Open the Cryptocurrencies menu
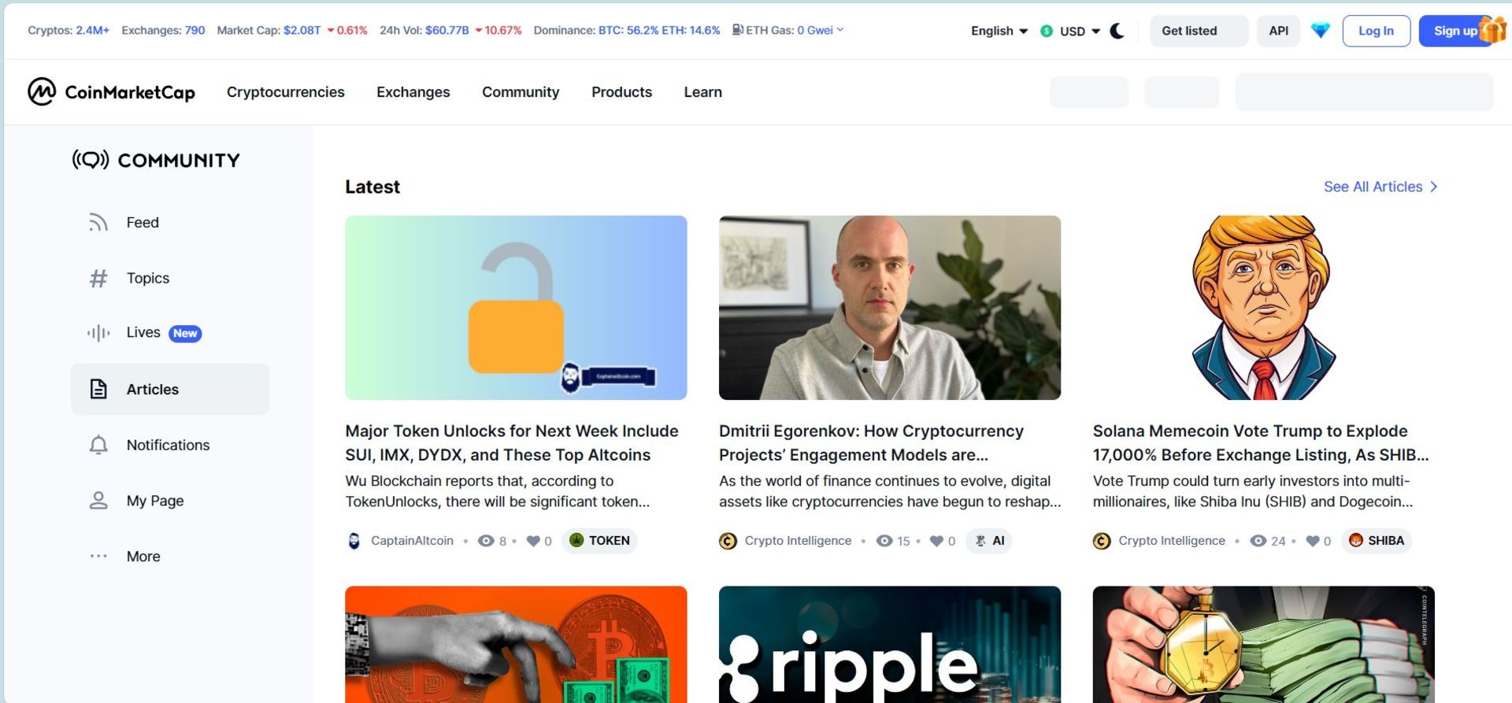 click(286, 92)
